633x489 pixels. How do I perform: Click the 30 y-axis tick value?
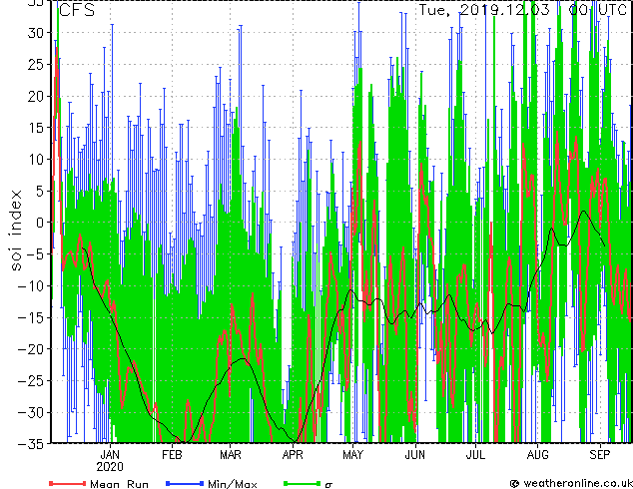click(35, 33)
